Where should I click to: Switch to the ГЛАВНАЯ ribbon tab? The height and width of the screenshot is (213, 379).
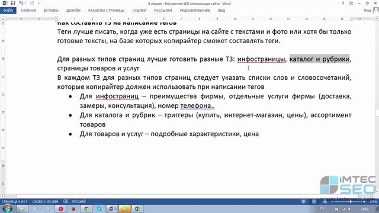click(x=28, y=11)
